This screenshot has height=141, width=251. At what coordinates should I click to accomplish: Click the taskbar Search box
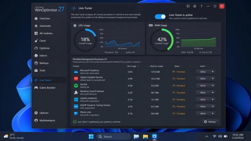[x=113, y=136]
